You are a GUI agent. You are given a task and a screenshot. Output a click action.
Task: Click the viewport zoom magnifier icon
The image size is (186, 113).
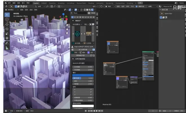[67, 25]
